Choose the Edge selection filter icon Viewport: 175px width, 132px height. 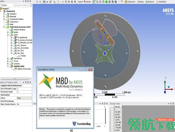100,2
